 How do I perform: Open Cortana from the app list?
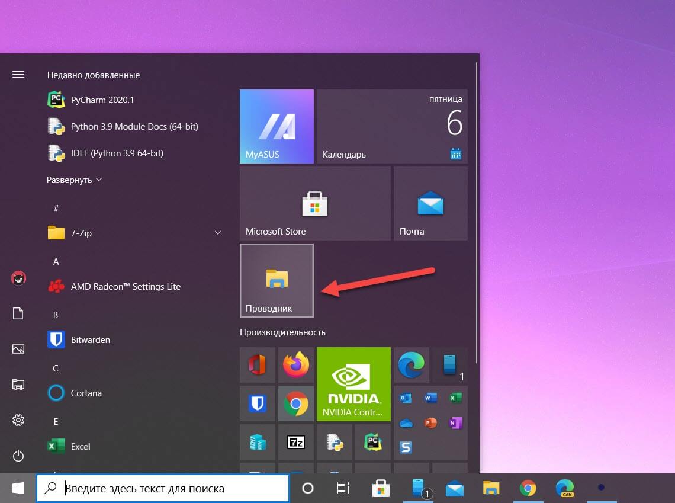point(136,393)
